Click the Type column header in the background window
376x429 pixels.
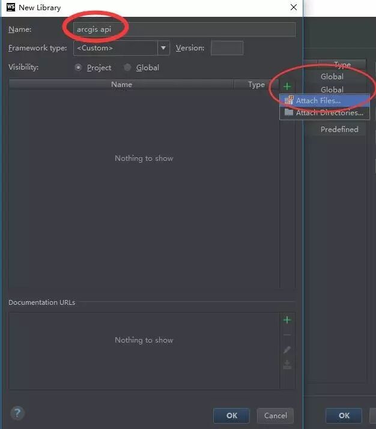click(x=342, y=65)
